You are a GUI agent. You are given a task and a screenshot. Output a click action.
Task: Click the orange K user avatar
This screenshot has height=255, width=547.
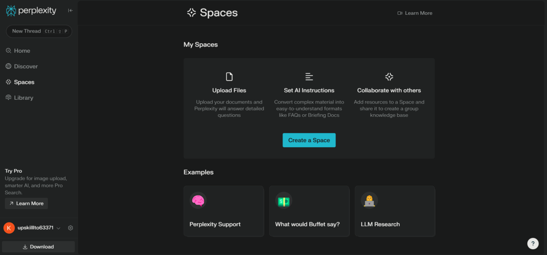[9, 228]
